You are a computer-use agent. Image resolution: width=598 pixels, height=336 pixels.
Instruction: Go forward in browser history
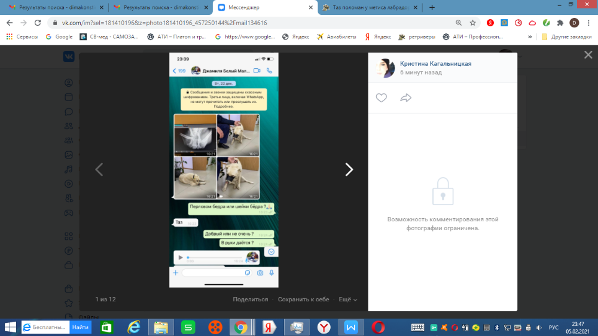24,23
